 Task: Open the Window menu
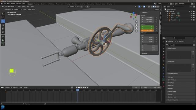[x=18, y=4]
